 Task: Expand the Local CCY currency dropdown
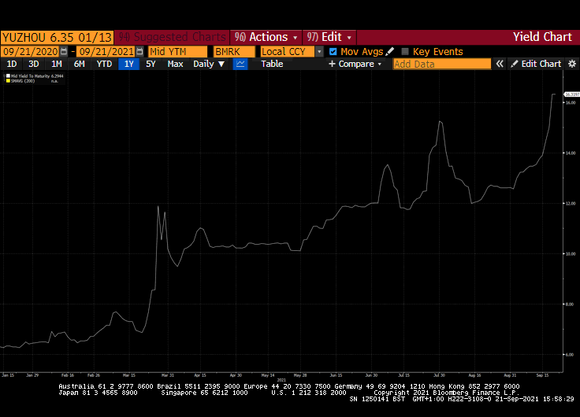pyautogui.click(x=319, y=51)
